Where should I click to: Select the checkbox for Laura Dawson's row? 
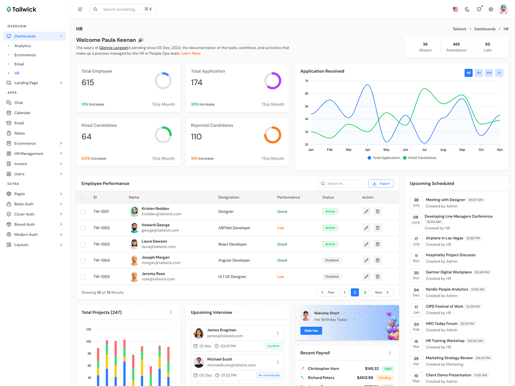coord(83,244)
